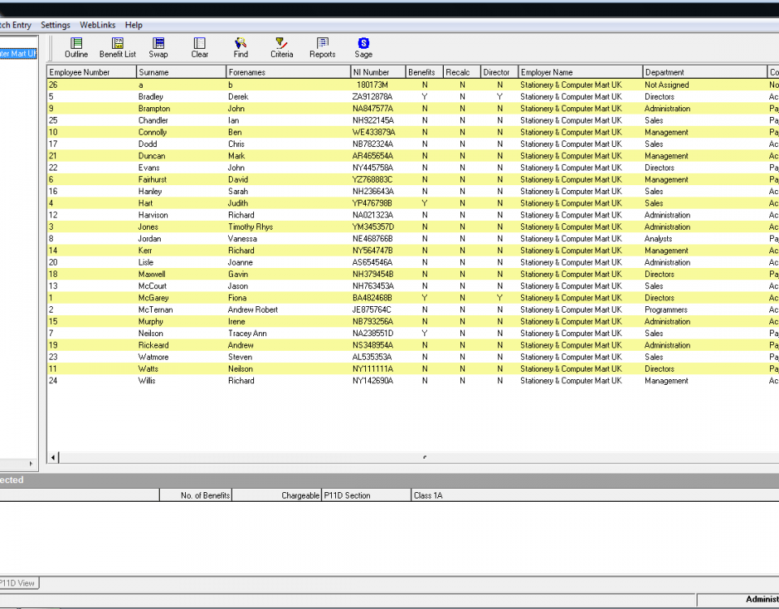Select surname Watmore row
Image resolution: width=779 pixels, height=609 pixels.
click(153, 357)
